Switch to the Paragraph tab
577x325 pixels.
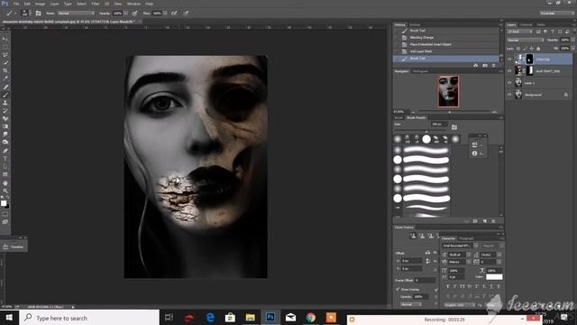pyautogui.click(x=466, y=238)
